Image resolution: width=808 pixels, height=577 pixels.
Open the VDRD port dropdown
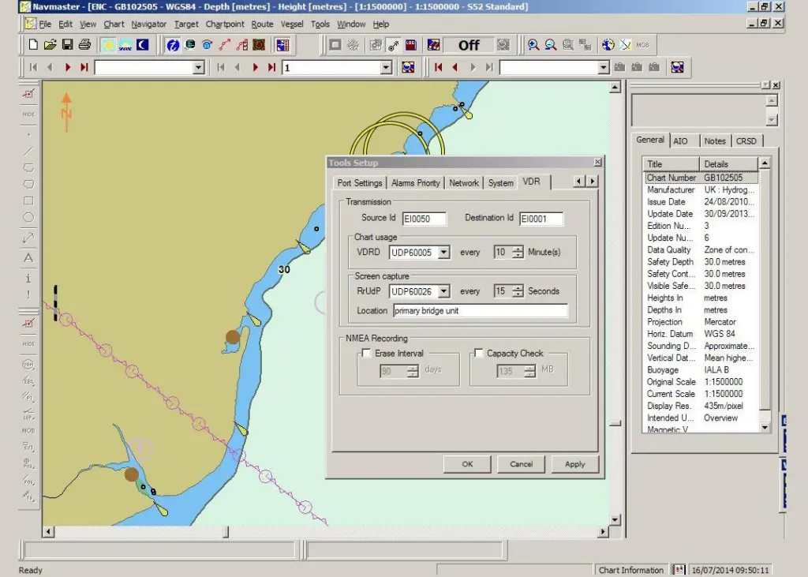coord(443,252)
